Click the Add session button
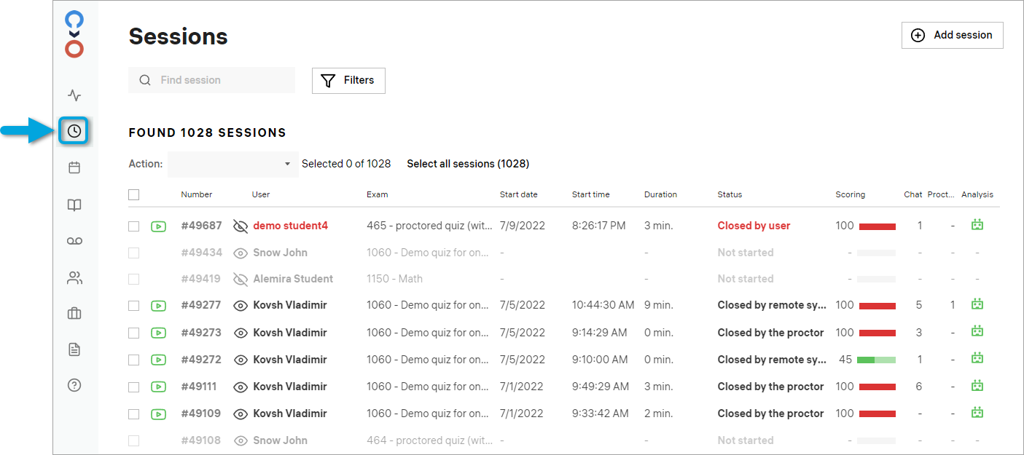This screenshot has height=455, width=1024. 952,35
